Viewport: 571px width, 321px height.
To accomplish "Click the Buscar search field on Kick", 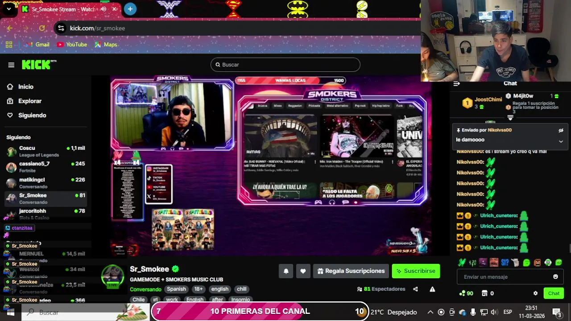I will click(x=285, y=65).
